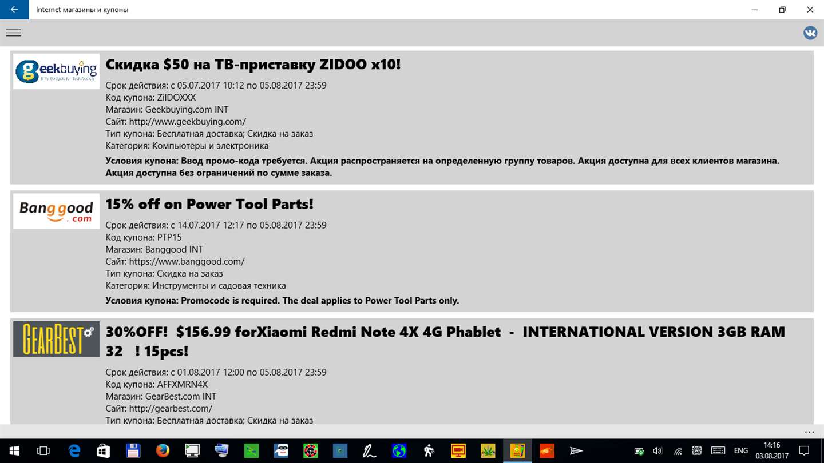Launch Microsoft Edge from taskbar
Screen dimensions: 824x463
(x=74, y=451)
